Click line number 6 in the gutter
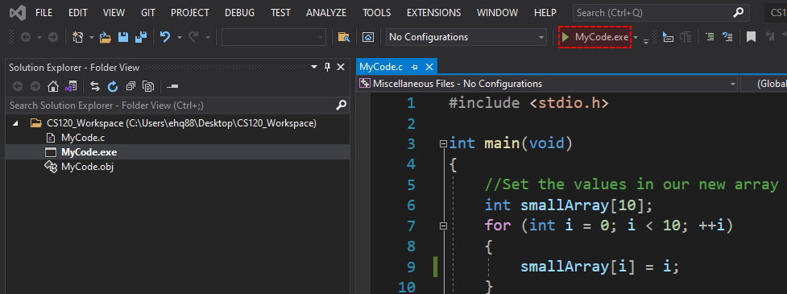Screen dimensions: 787x294 (411, 205)
